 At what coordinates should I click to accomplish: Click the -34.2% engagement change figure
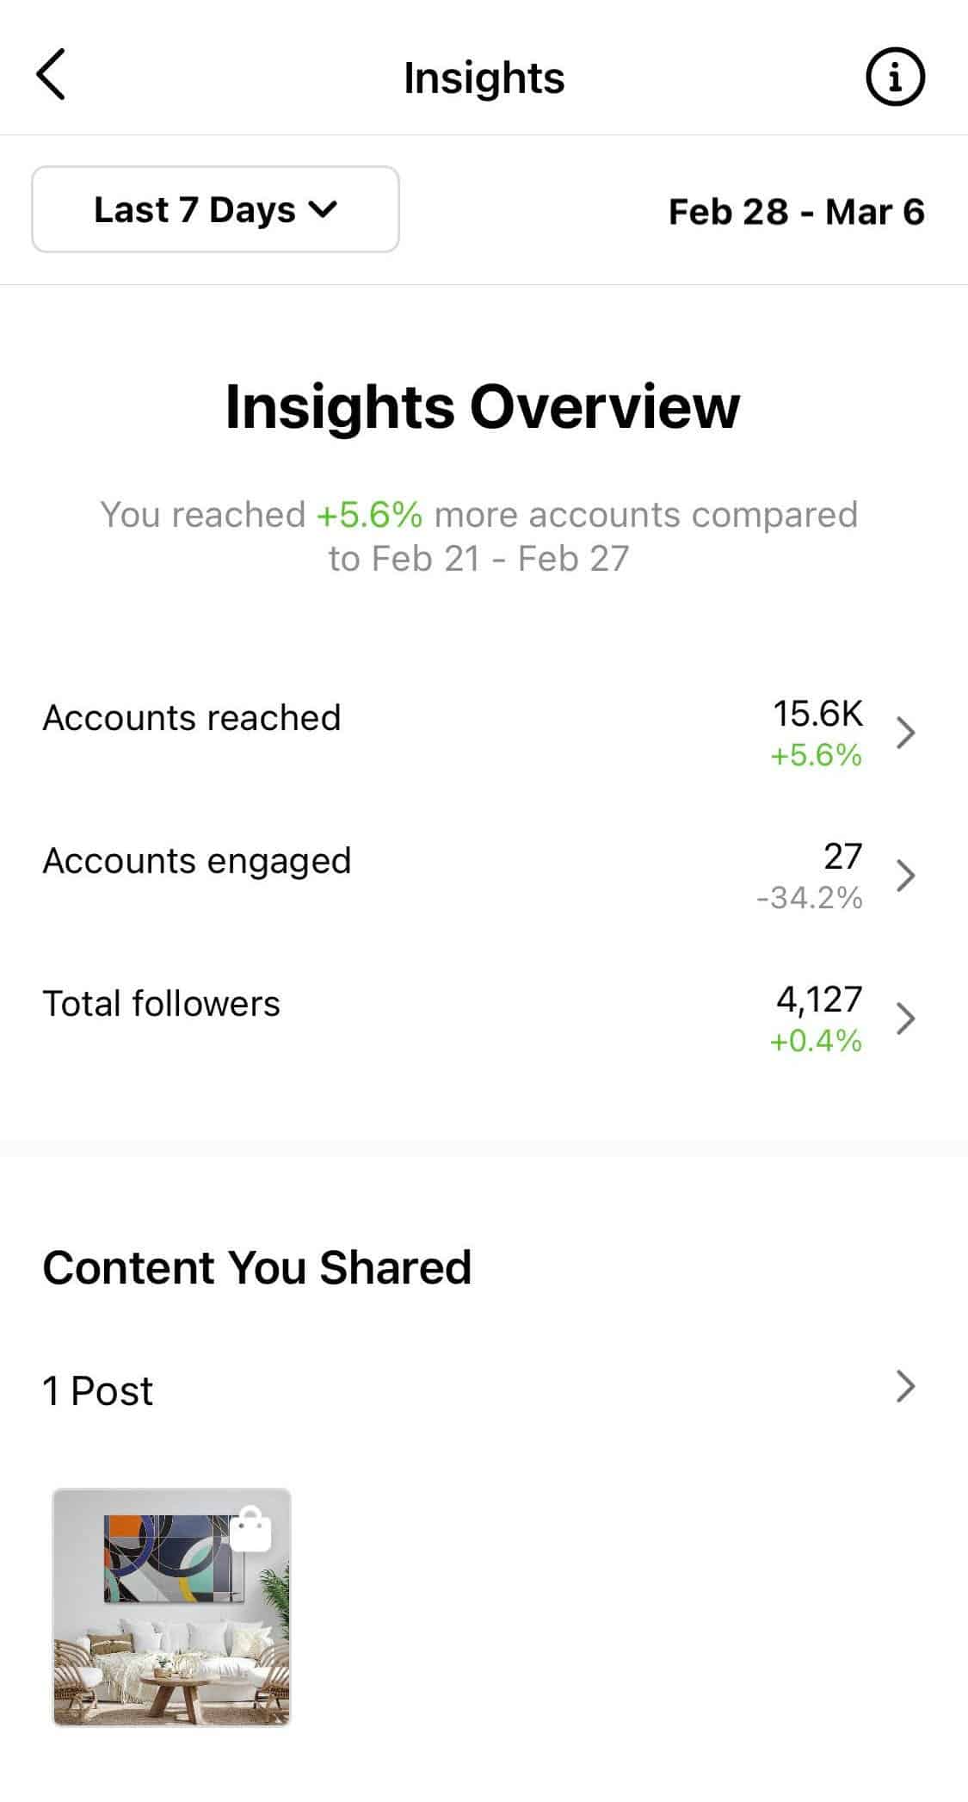(809, 898)
